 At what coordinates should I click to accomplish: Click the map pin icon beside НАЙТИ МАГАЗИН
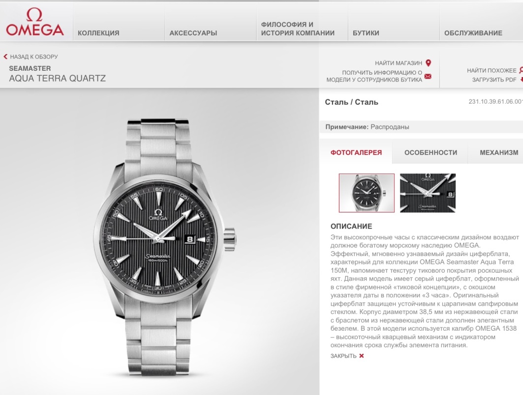pyautogui.click(x=429, y=62)
